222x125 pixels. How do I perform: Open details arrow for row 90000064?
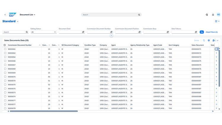pyautogui.click(x=216, y=57)
